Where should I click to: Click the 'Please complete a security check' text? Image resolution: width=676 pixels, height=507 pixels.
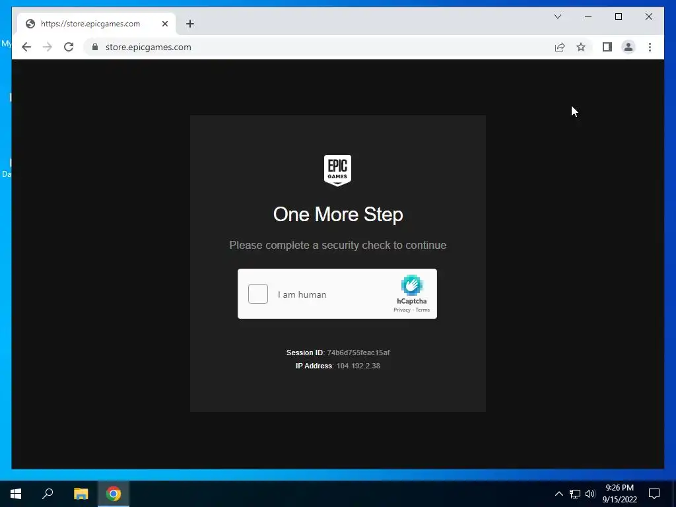point(338,246)
